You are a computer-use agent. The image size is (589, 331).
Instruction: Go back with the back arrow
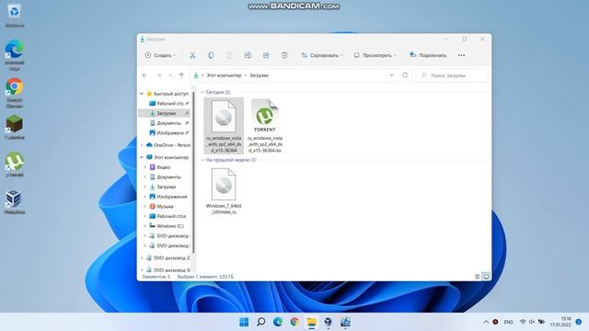click(x=145, y=75)
